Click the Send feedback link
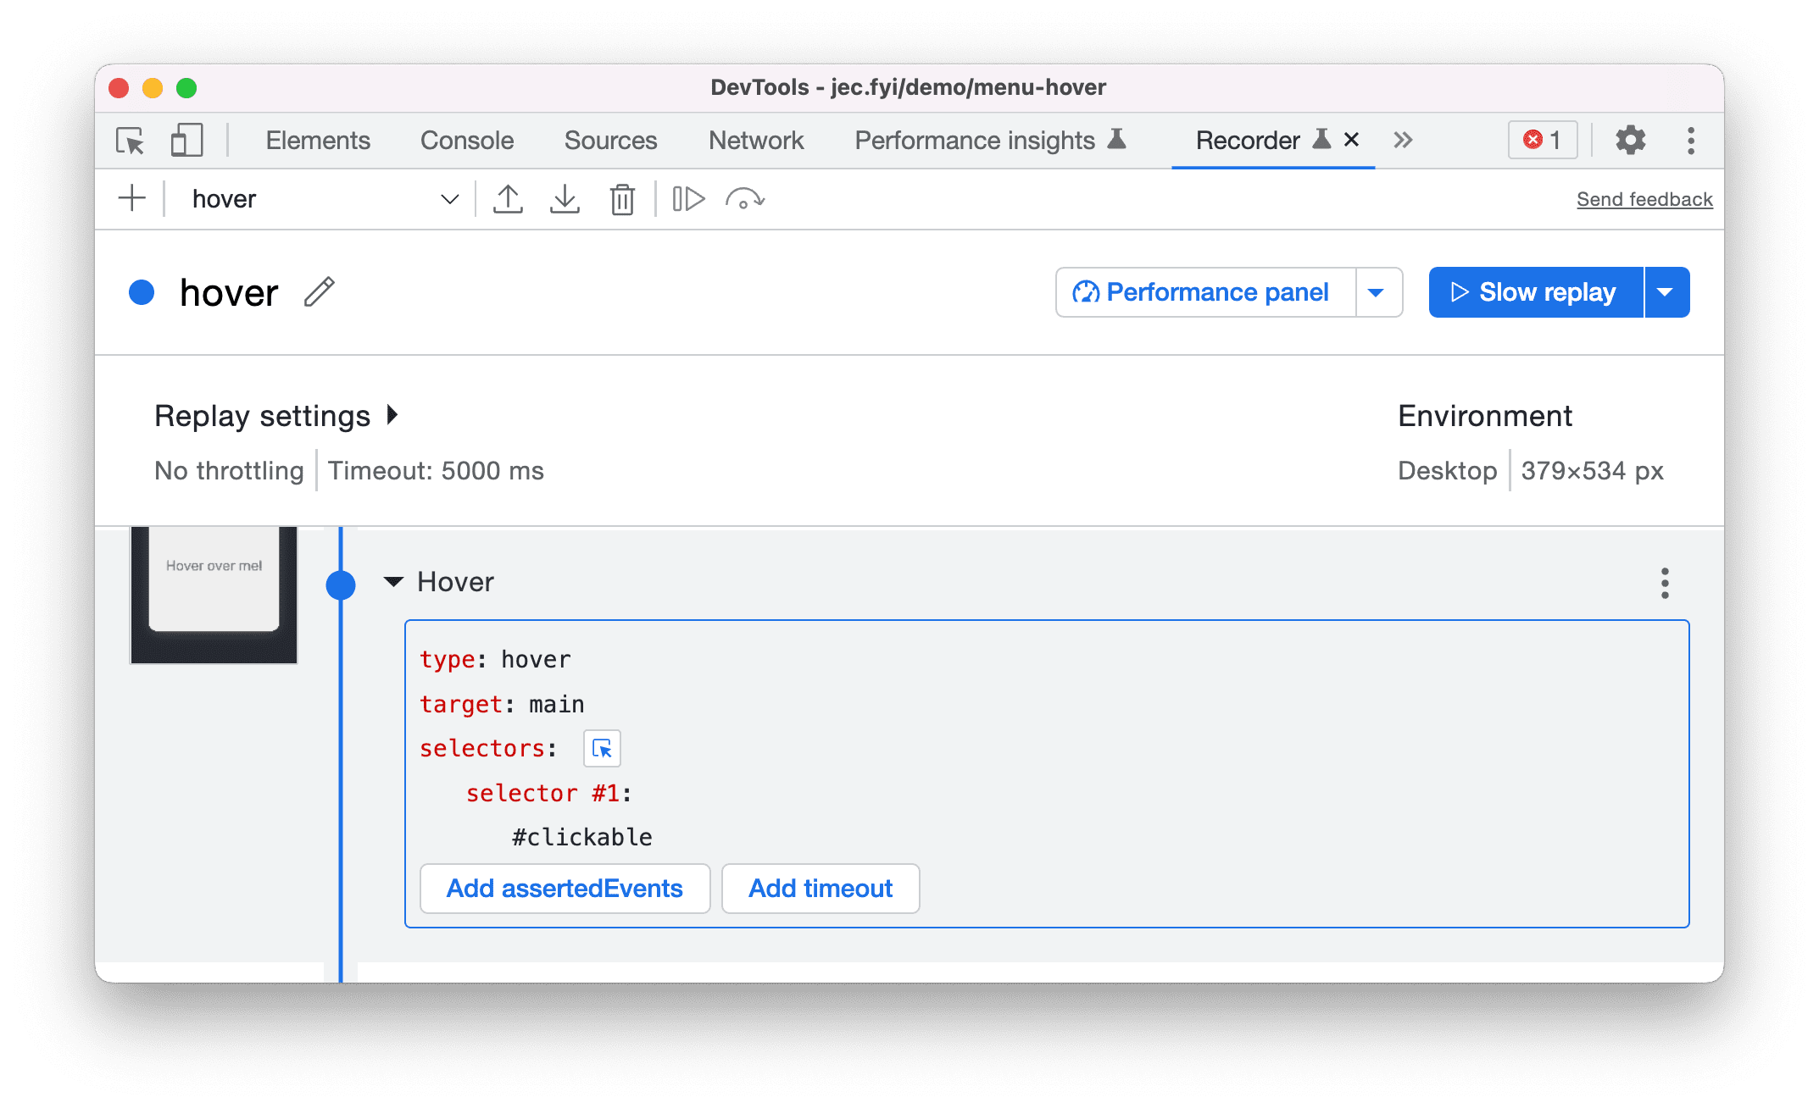Viewport: 1819px width, 1108px height. 1644,197
